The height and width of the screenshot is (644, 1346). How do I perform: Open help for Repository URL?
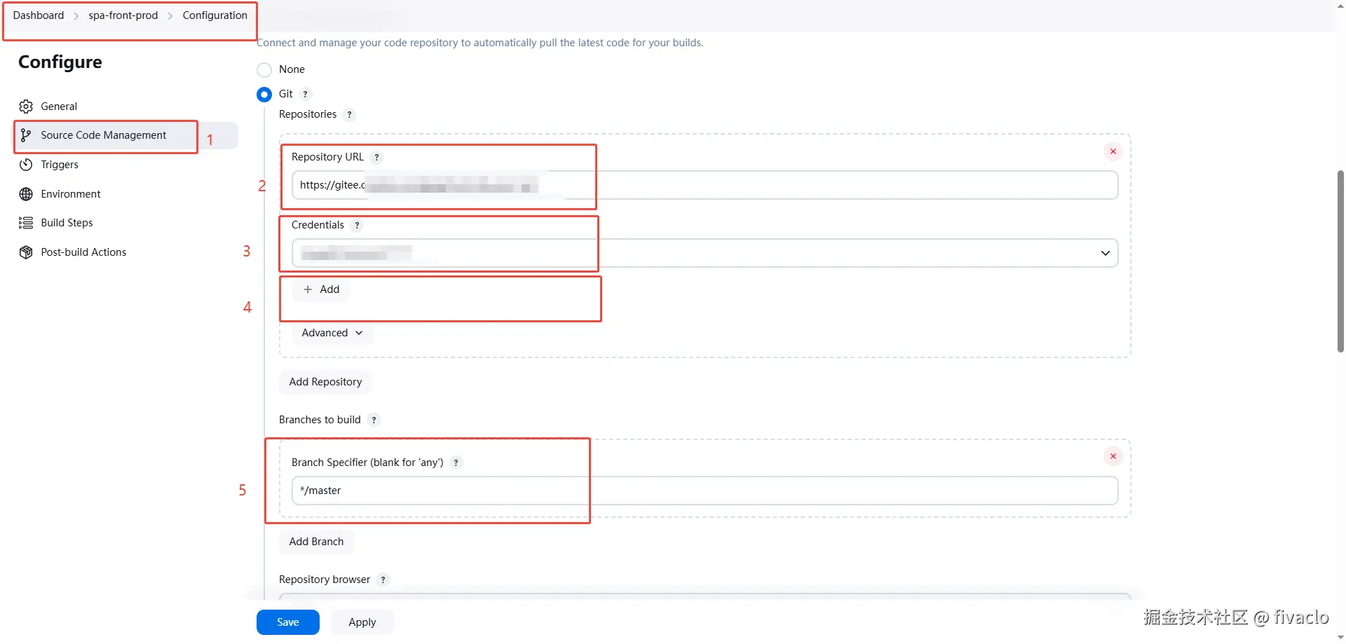coord(377,158)
